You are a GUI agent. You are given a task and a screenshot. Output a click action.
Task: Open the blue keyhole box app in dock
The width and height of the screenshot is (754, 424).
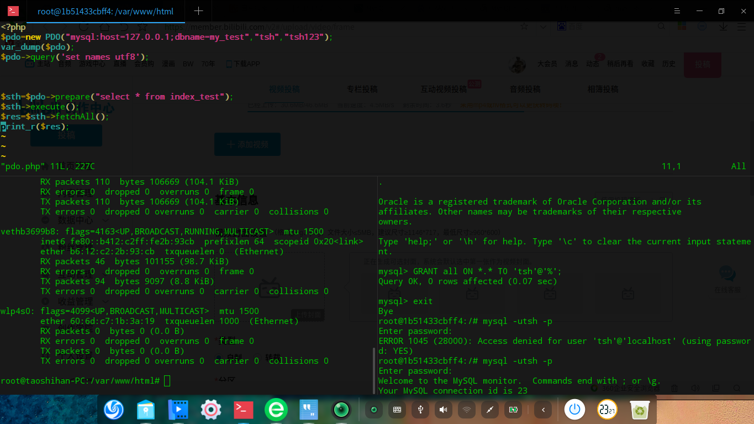click(x=146, y=410)
